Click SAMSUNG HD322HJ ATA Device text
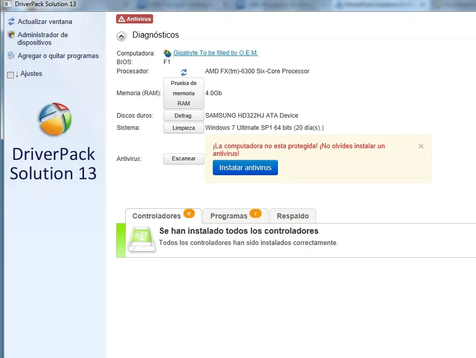 coord(251,116)
